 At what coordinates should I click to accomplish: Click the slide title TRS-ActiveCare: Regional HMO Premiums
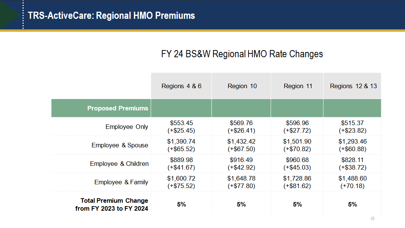pyautogui.click(x=111, y=15)
